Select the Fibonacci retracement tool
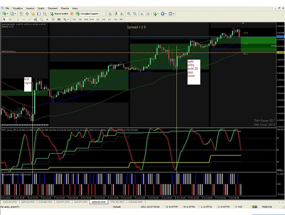Screen dimensions: 285x215 pyautogui.click(x=41, y=19)
